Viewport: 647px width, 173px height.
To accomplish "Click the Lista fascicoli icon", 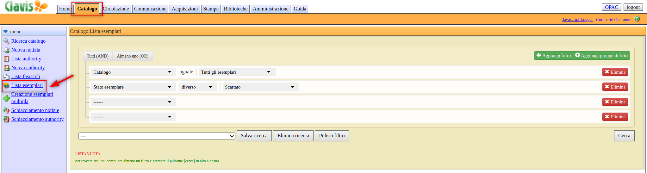I will tap(6, 77).
